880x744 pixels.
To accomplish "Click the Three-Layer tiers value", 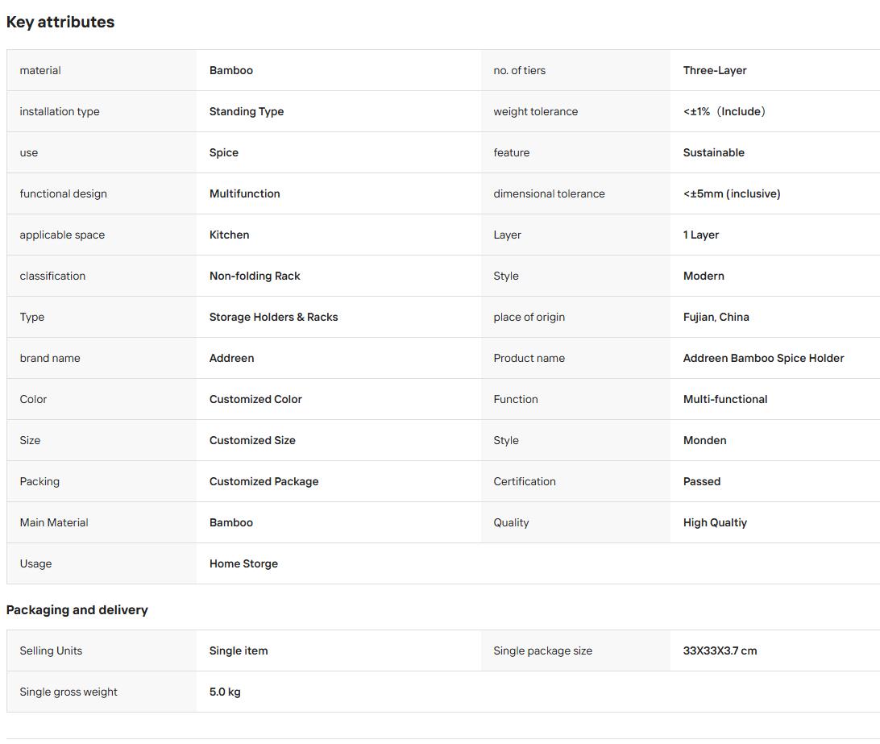I will pos(715,70).
